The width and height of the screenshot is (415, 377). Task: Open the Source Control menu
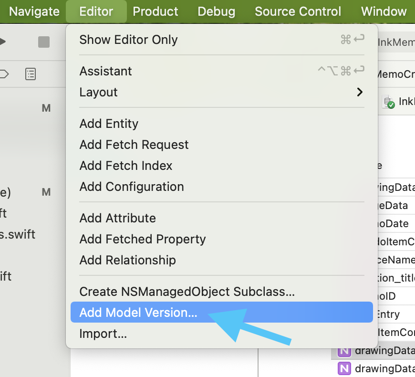click(298, 11)
